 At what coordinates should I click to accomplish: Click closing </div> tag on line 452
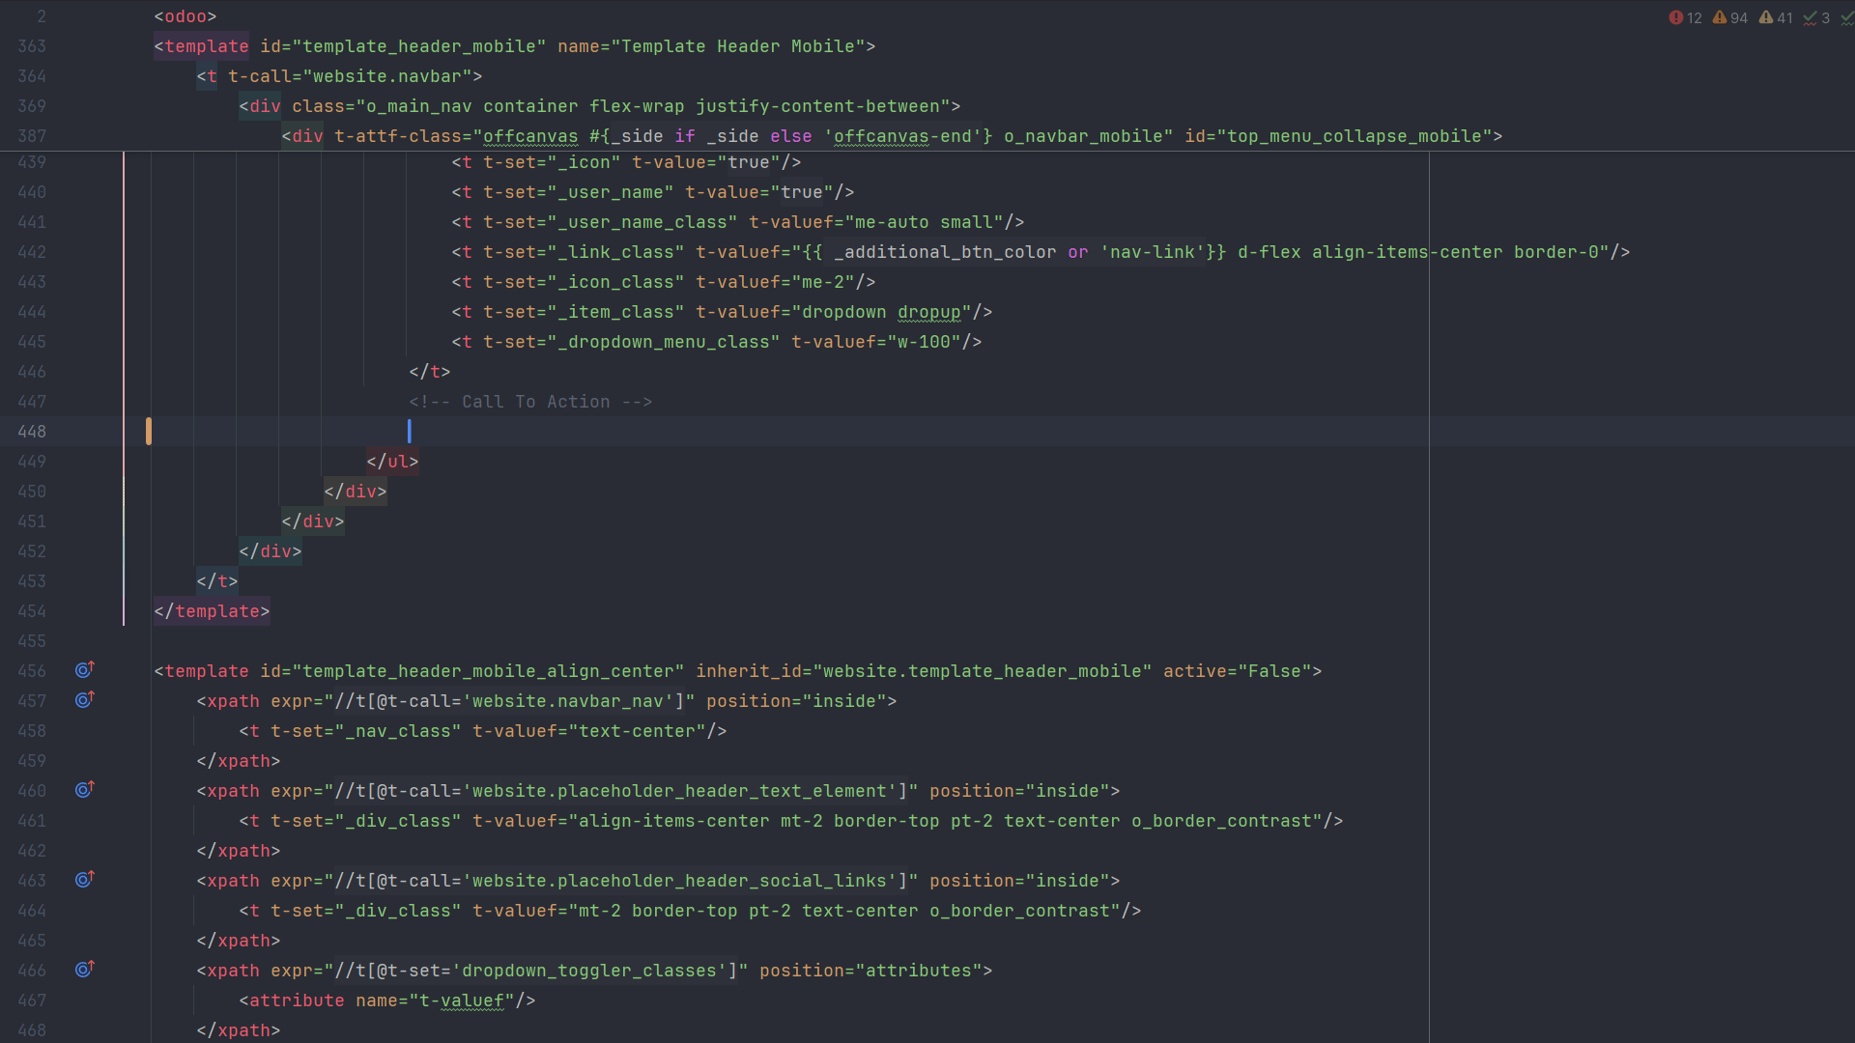point(270,551)
